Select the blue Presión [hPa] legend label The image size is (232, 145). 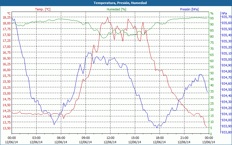(x=189, y=9)
